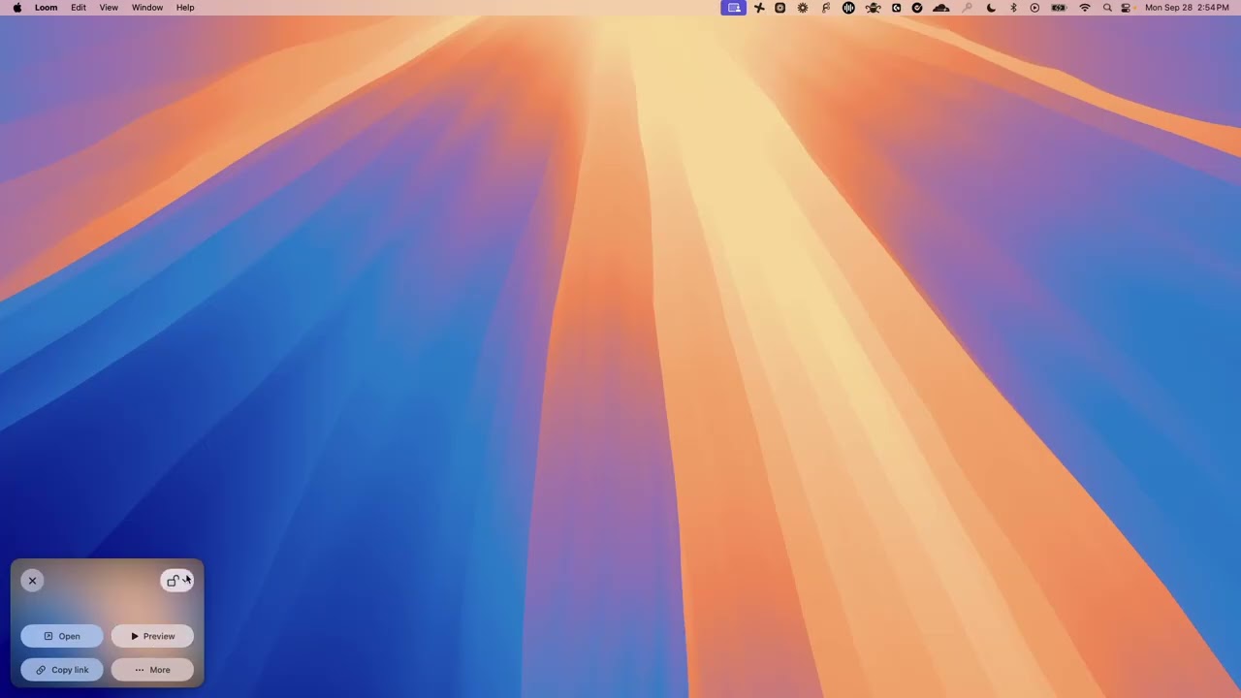
Task: Open the Bluetooth status menu
Action: pyautogui.click(x=1013, y=8)
